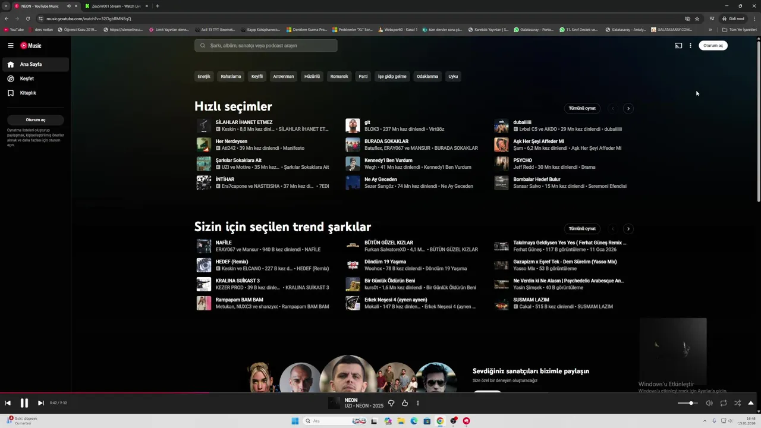Select the Parti mood chip
Screen dimensions: 761x428
pyautogui.click(x=363, y=76)
